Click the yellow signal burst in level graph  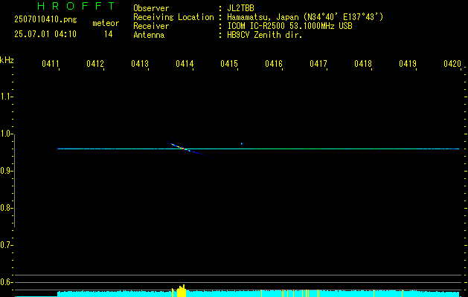tap(181, 291)
